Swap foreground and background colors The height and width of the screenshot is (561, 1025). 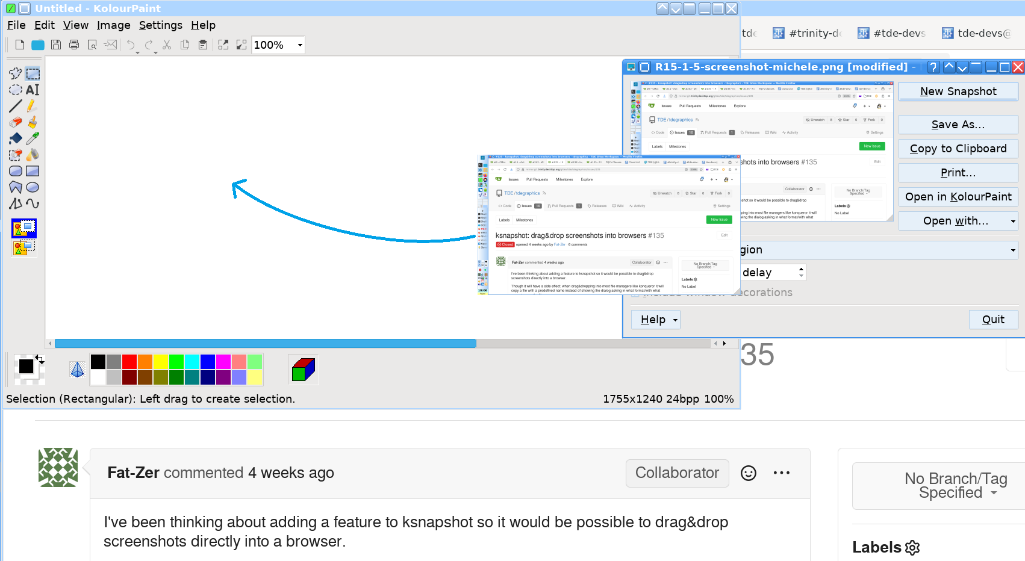pyautogui.click(x=40, y=359)
